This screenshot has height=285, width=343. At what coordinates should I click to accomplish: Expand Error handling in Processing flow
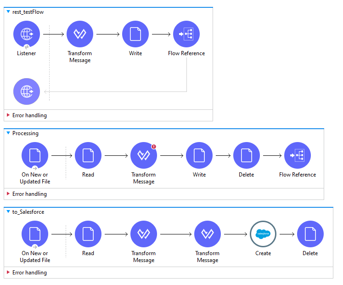[8, 194]
